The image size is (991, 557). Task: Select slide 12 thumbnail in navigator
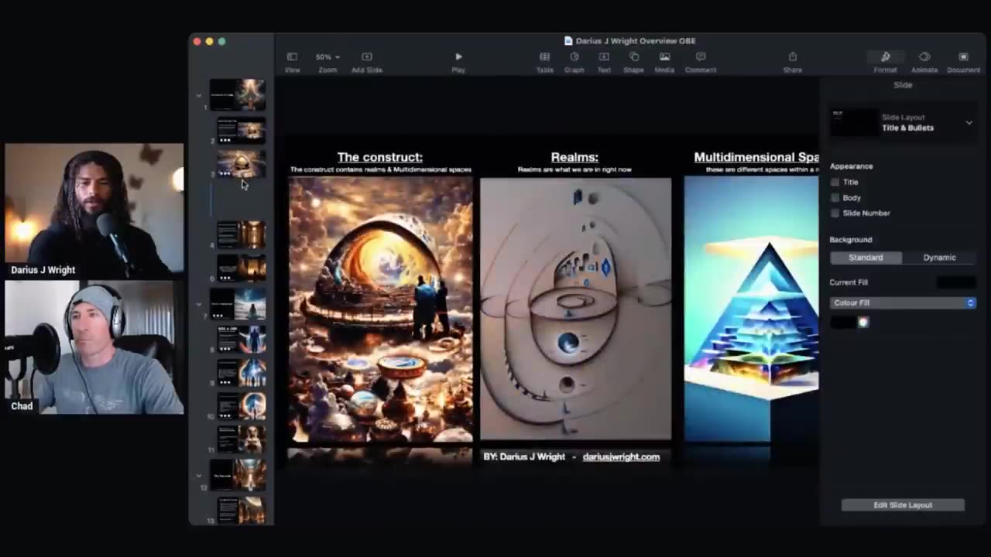(x=238, y=475)
